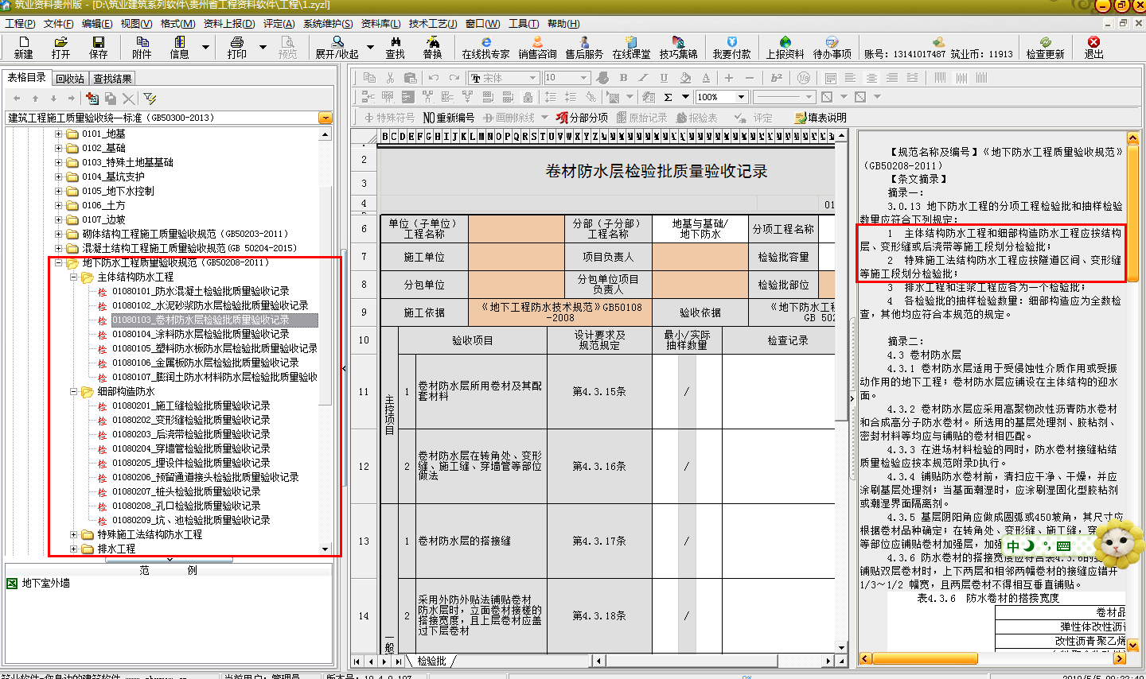Switch to the 回收站 tab
The width and height of the screenshot is (1146, 679).
coord(70,79)
